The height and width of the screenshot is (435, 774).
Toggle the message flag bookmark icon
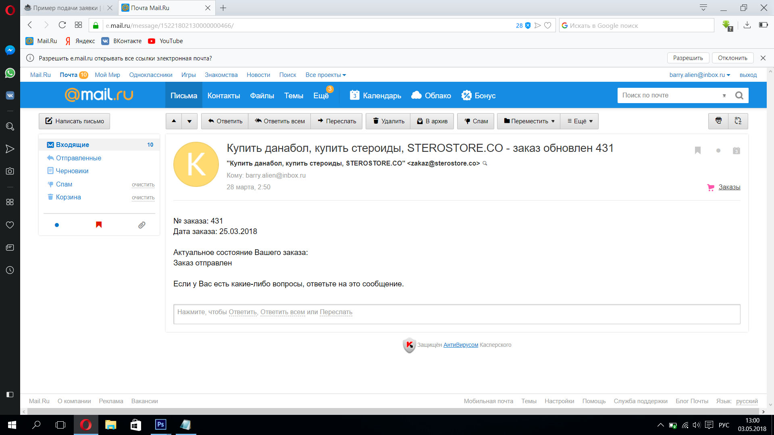pyautogui.click(x=698, y=150)
